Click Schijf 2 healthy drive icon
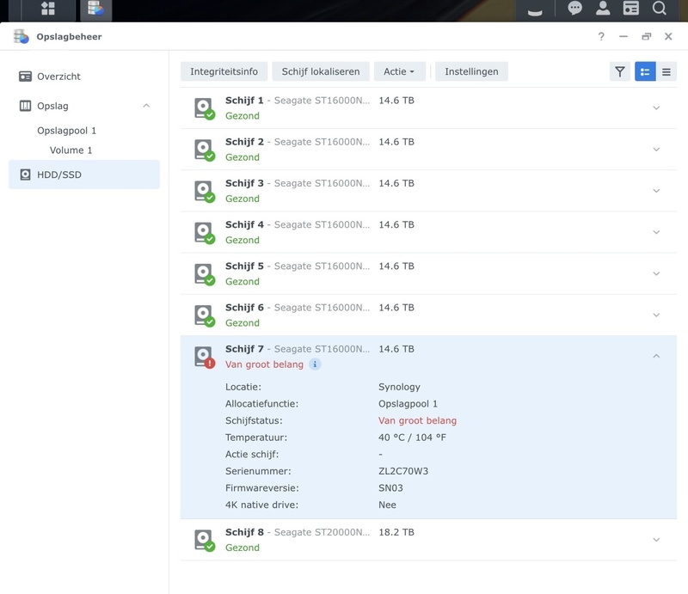688x594 pixels. coord(205,150)
